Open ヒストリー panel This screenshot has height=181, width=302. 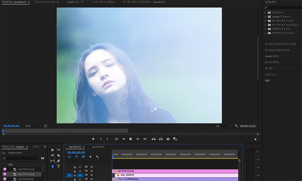pyautogui.click(x=271, y=75)
